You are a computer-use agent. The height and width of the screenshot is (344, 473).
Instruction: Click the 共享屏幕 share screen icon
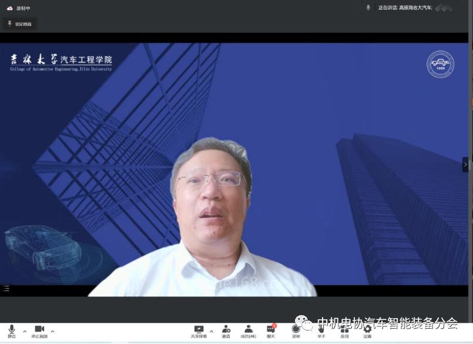pos(199,331)
